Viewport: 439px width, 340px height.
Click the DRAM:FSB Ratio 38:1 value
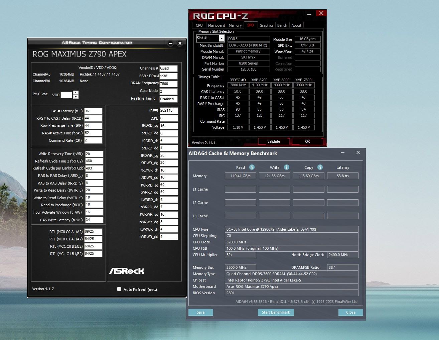pyautogui.click(x=343, y=267)
